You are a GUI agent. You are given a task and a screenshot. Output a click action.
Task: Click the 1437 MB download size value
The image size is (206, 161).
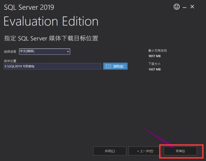tap(154, 69)
